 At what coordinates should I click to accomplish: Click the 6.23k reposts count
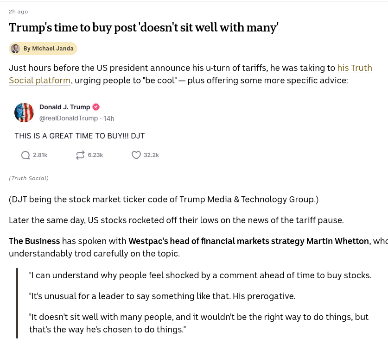coord(95,155)
